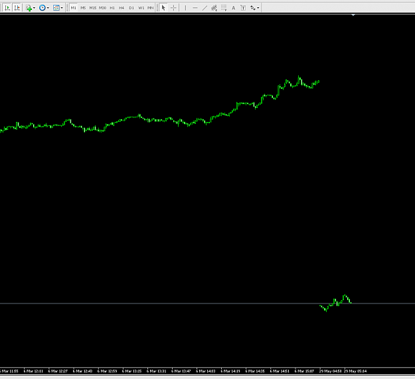Choose the horizontal line drawing tool

click(x=195, y=8)
